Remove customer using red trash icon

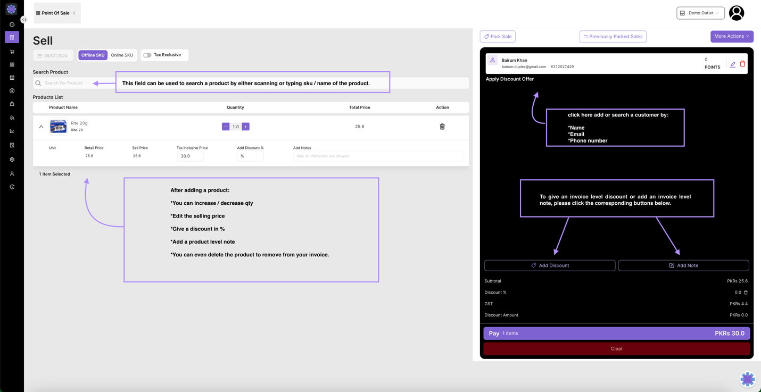click(x=742, y=64)
